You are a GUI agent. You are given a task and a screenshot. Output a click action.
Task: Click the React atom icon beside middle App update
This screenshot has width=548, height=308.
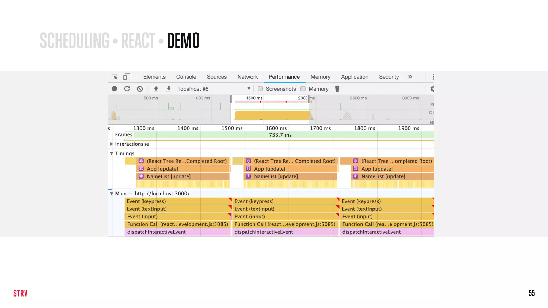tap(249, 169)
